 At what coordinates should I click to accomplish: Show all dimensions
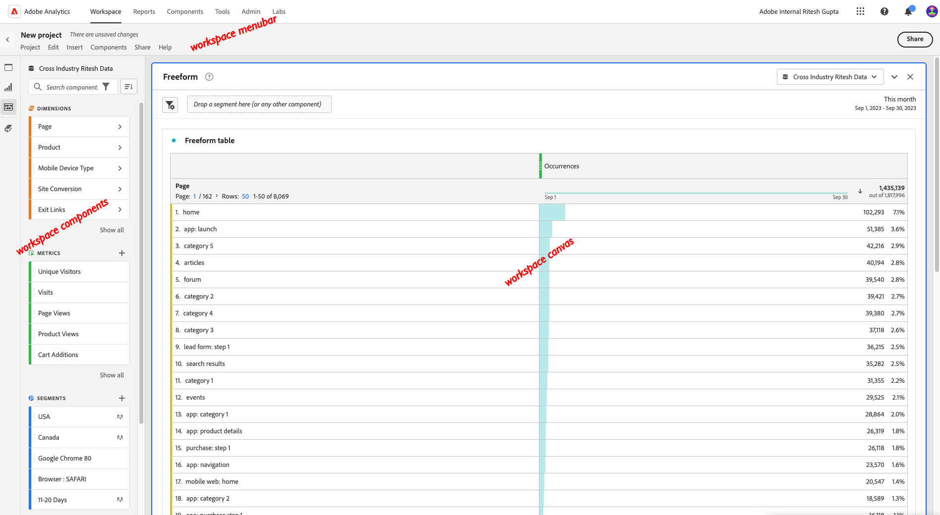point(112,230)
